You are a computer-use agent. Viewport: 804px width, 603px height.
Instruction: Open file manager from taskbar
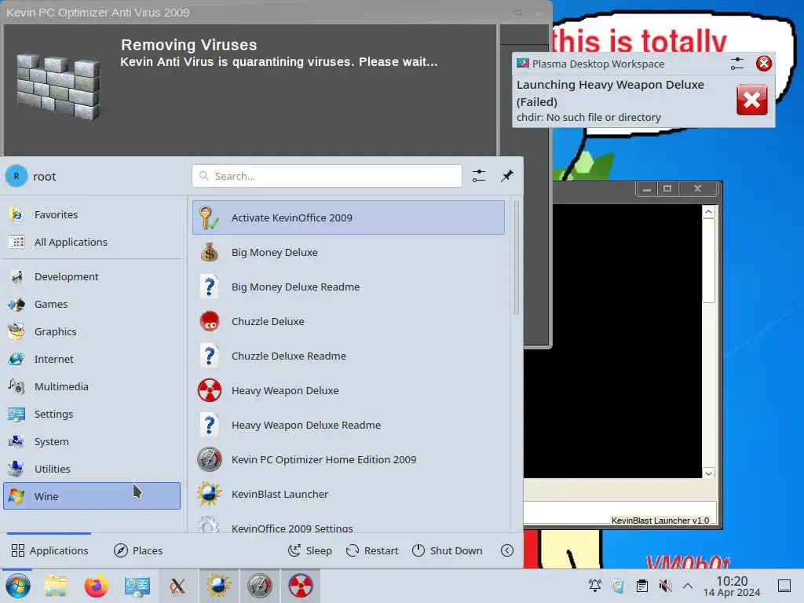[56, 586]
